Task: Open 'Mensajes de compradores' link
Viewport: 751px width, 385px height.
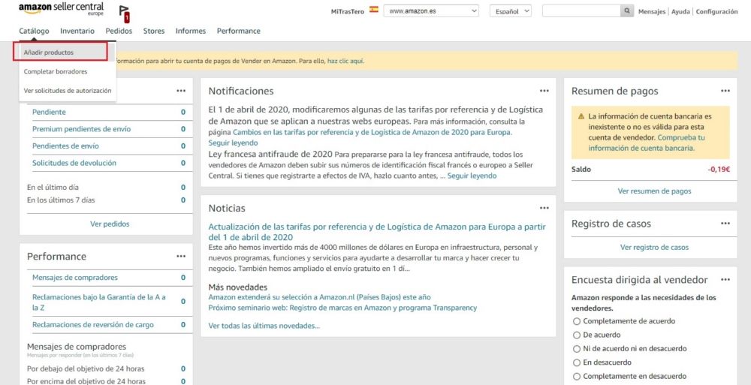Action: pyautogui.click(x=74, y=277)
